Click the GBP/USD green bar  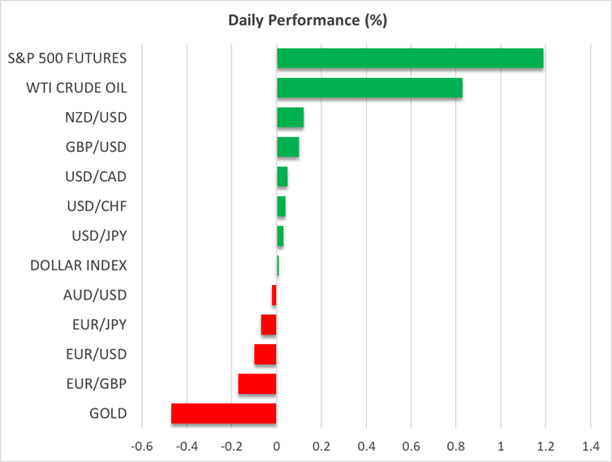coord(287,147)
